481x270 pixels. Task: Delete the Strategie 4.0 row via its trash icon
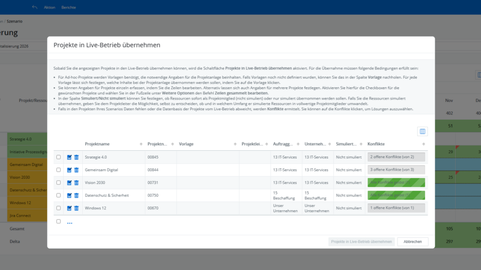[77, 157]
